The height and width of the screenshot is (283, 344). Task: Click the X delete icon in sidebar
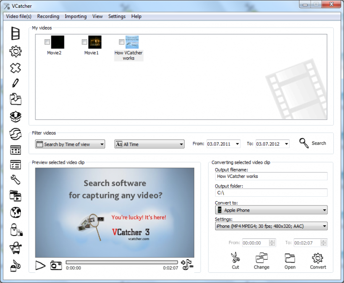tap(16, 68)
